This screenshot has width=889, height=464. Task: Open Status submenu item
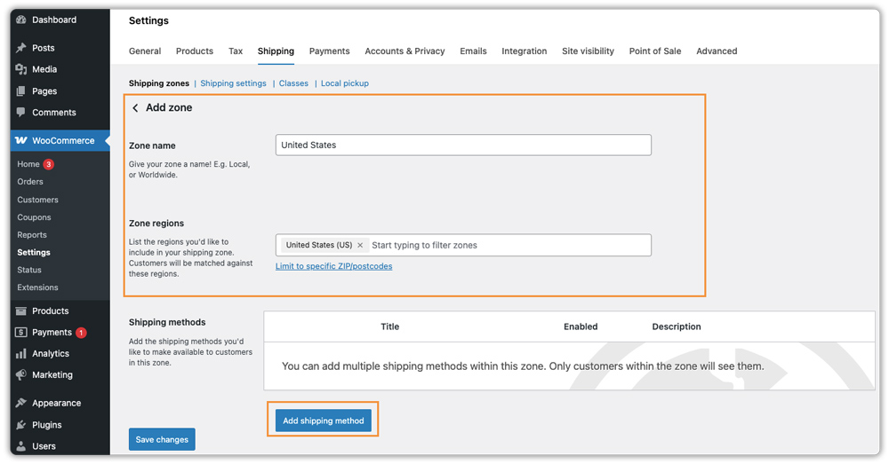29,270
